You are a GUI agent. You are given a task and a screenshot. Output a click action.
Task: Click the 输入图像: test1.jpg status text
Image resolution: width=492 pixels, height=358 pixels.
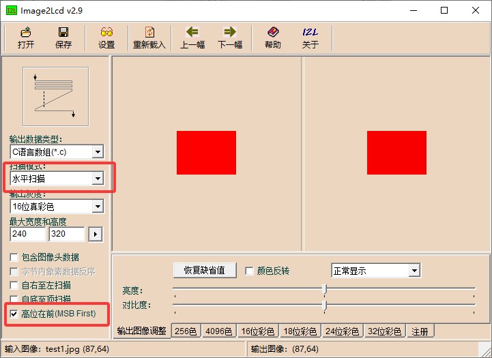point(57,349)
